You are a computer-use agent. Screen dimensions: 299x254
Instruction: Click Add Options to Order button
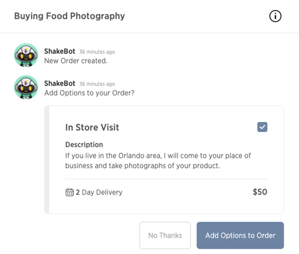click(x=240, y=235)
